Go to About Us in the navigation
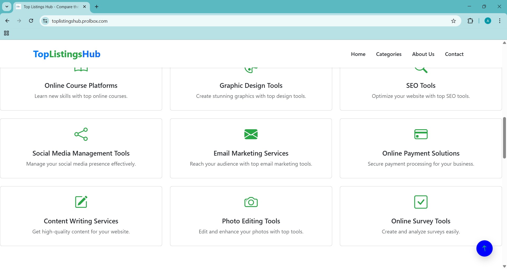The height and width of the screenshot is (269, 507). point(423,54)
